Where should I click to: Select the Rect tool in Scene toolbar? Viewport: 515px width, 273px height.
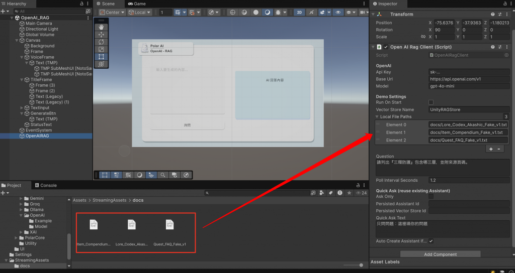point(101,57)
